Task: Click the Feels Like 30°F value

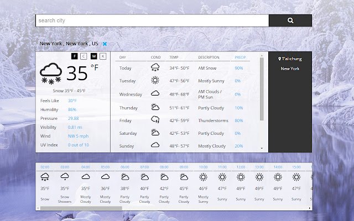Action: pyautogui.click(x=72, y=101)
